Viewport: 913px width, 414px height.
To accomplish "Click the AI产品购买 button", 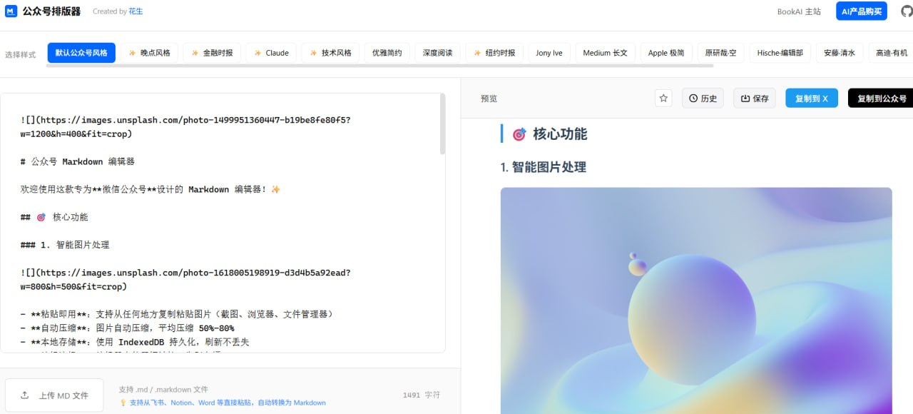I will click(x=862, y=11).
